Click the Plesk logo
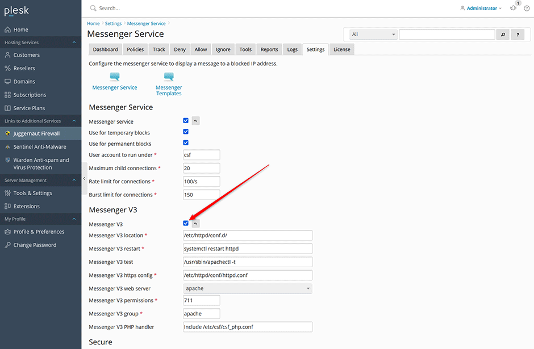The width and height of the screenshot is (534, 349). click(16, 11)
